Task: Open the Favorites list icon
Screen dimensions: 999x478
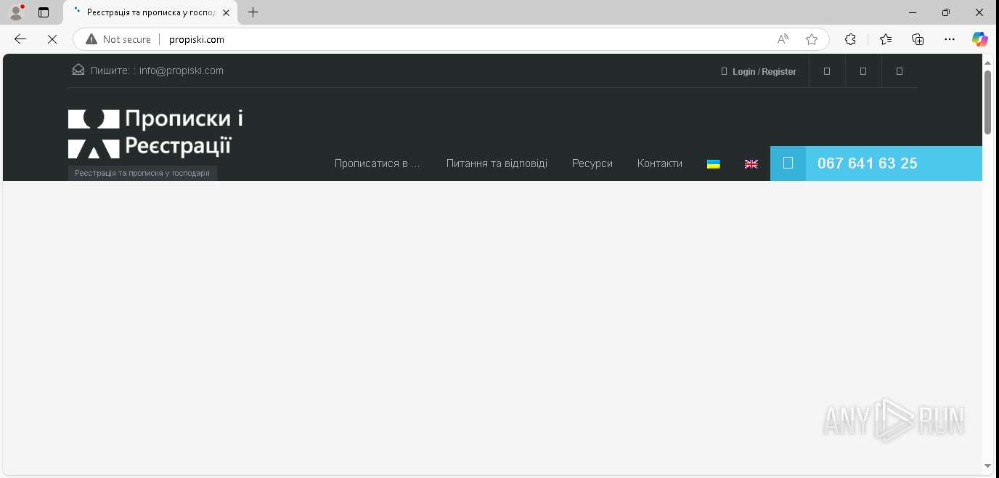Action: pyautogui.click(x=885, y=39)
